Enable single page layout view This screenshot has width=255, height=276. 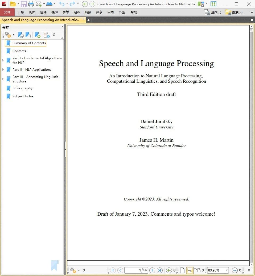click(x=182, y=270)
